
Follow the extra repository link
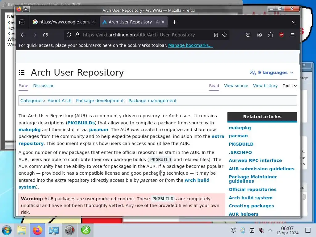coord(218,136)
